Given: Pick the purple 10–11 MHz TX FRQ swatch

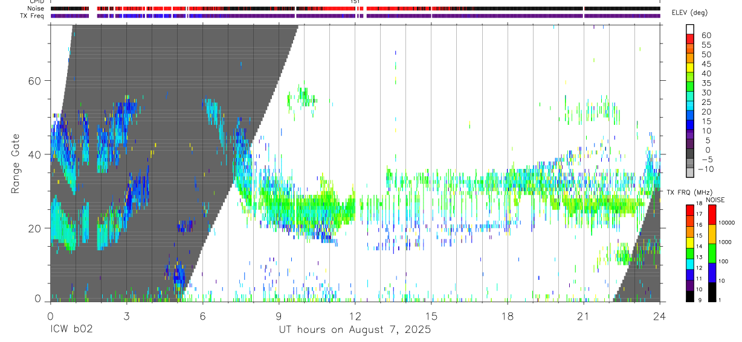Looking at the screenshot, I should coord(690,285).
